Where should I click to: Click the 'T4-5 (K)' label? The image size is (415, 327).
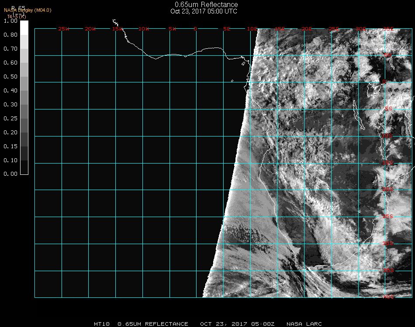coord(17,17)
